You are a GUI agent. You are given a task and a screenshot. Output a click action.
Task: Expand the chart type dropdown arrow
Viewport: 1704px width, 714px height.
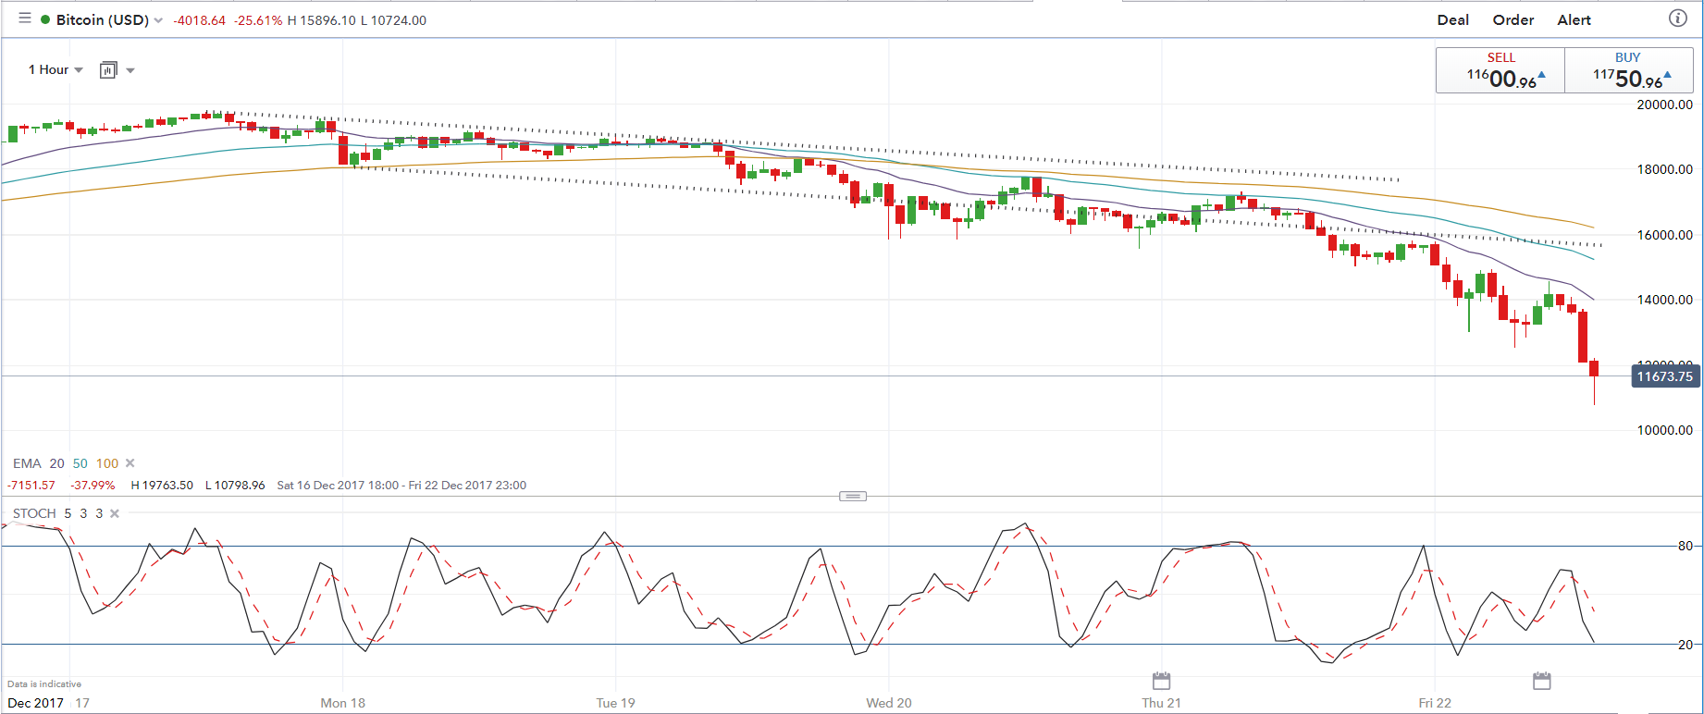[x=130, y=70]
